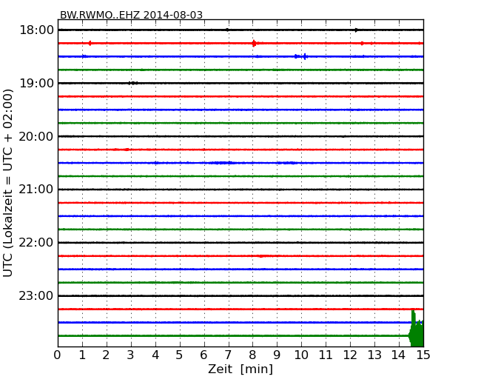Viewport: 481px width, 385px height.
Task: Click the 0 minute tick label
Action: click(x=58, y=355)
